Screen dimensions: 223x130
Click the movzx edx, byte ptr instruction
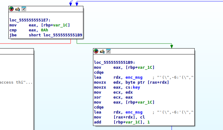coord(132,82)
